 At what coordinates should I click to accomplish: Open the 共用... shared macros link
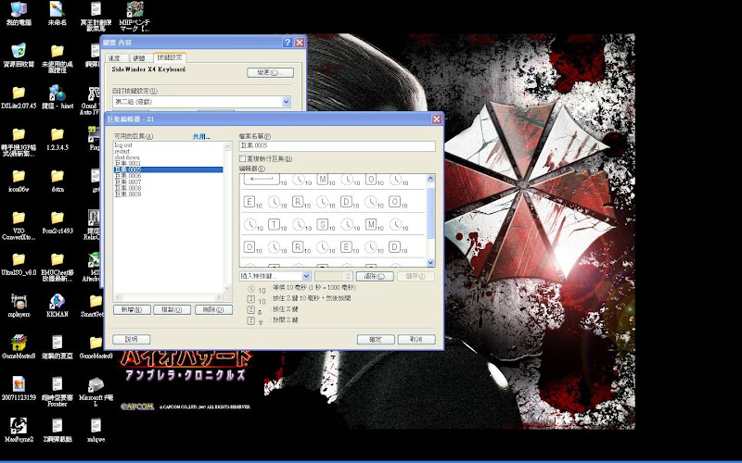pos(201,136)
